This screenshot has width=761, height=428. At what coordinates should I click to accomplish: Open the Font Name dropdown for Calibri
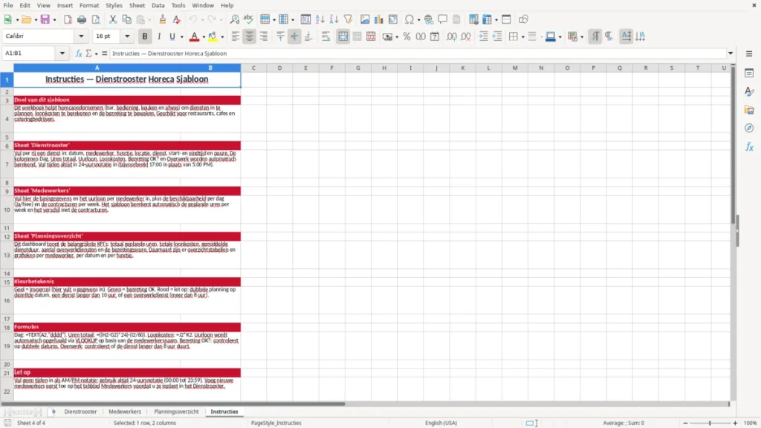(x=81, y=36)
